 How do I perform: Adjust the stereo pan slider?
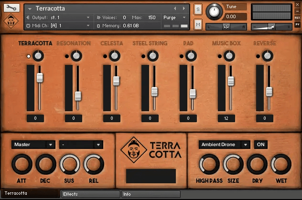click(226, 27)
